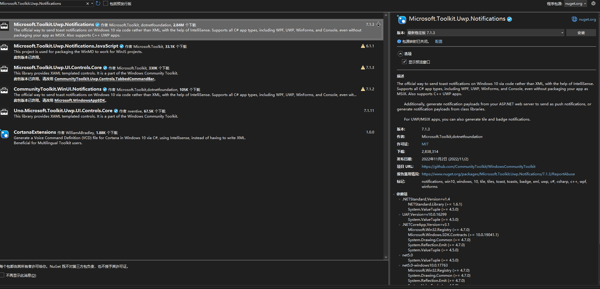This screenshot has width=600, height=289.
Task: Collapse the 选项 section
Action: [400, 54]
